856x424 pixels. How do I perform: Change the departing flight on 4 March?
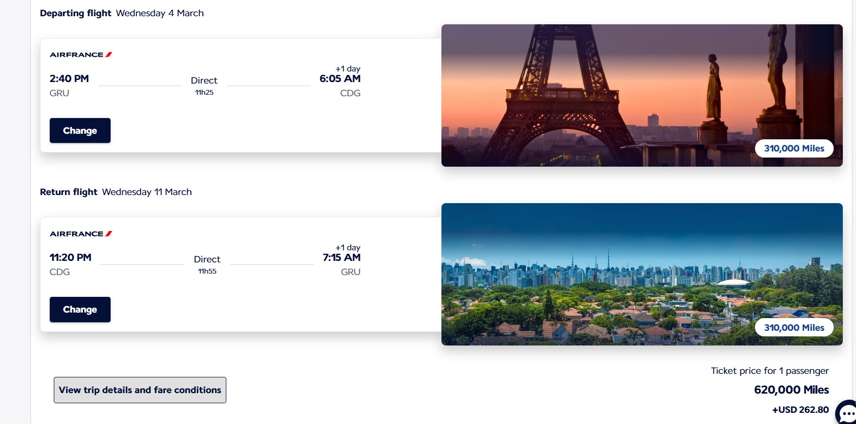coord(80,131)
